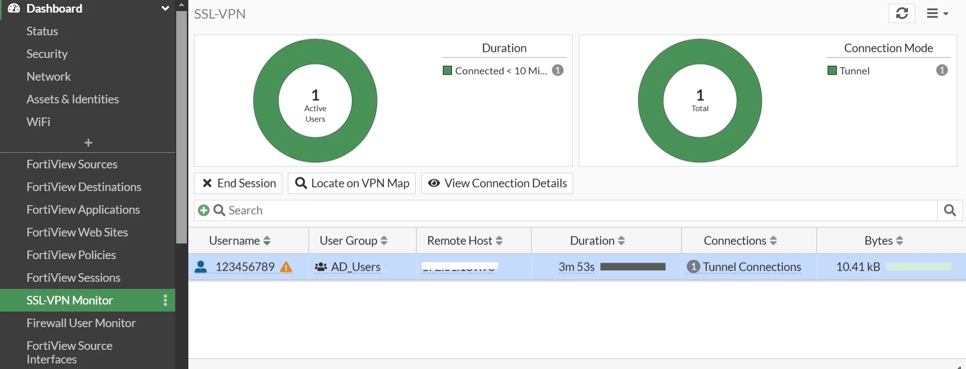Screen dimensions: 966x369
Task: Add a new dashboard with plus icon
Action: 88,143
